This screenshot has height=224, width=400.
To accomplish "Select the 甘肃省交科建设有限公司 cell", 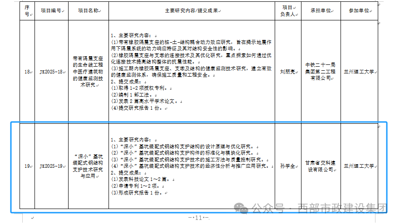I will (x=321, y=166).
